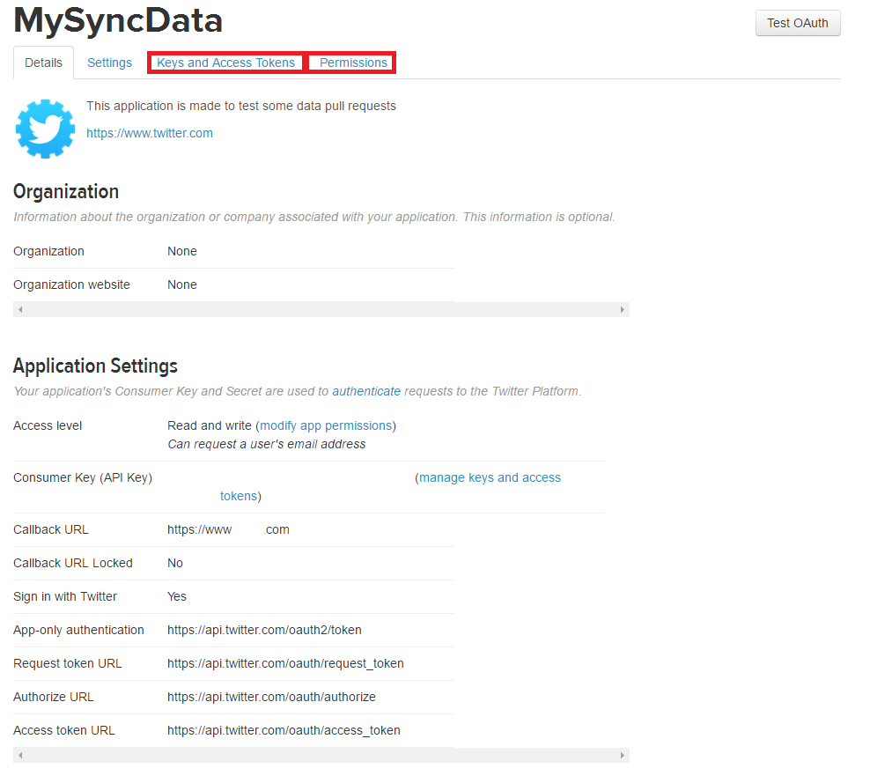
Task: Click the Access level label
Action: (x=48, y=425)
